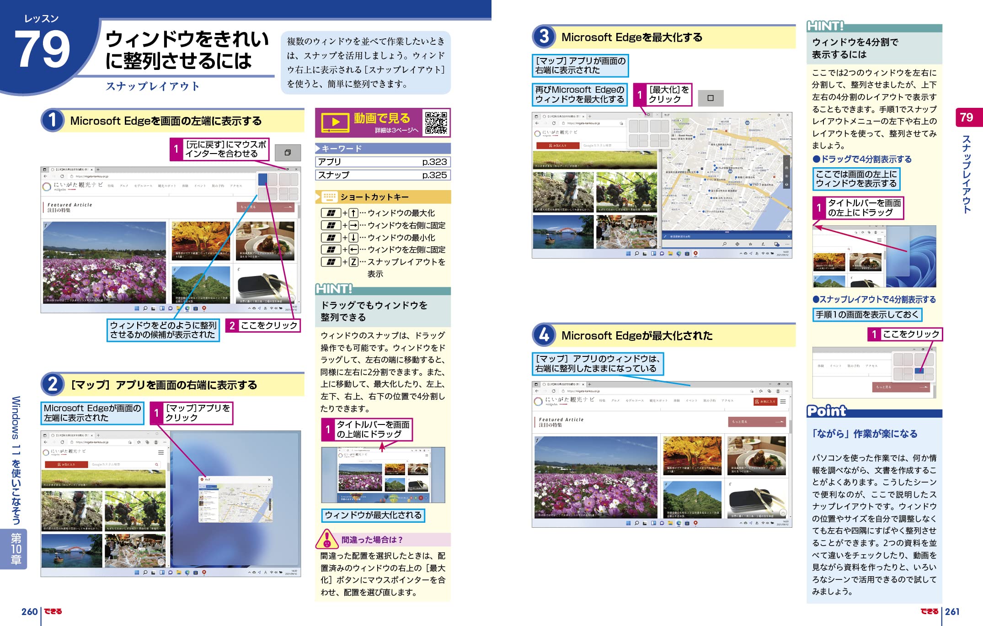Open the ... more options menu in Maps
The width and height of the screenshot is (983, 626).
787,244
